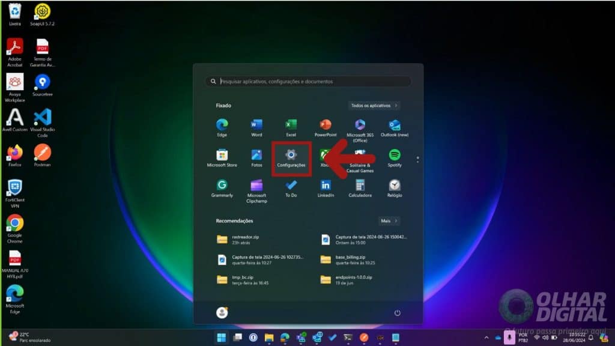Open recommended file tmp_bc.zip

tap(259, 280)
